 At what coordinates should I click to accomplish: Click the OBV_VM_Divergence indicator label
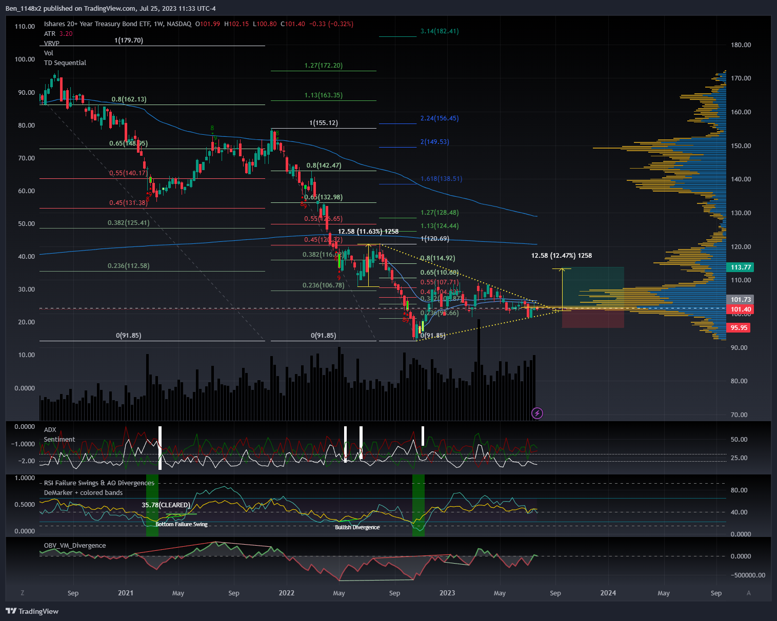coord(75,545)
